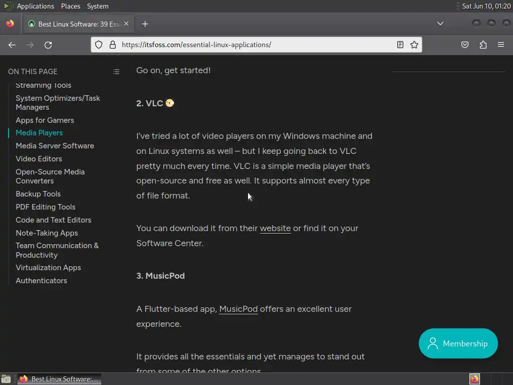Click the 'ON THIS PAGE' label
Viewport: 513px width, 385px height.
click(x=33, y=72)
